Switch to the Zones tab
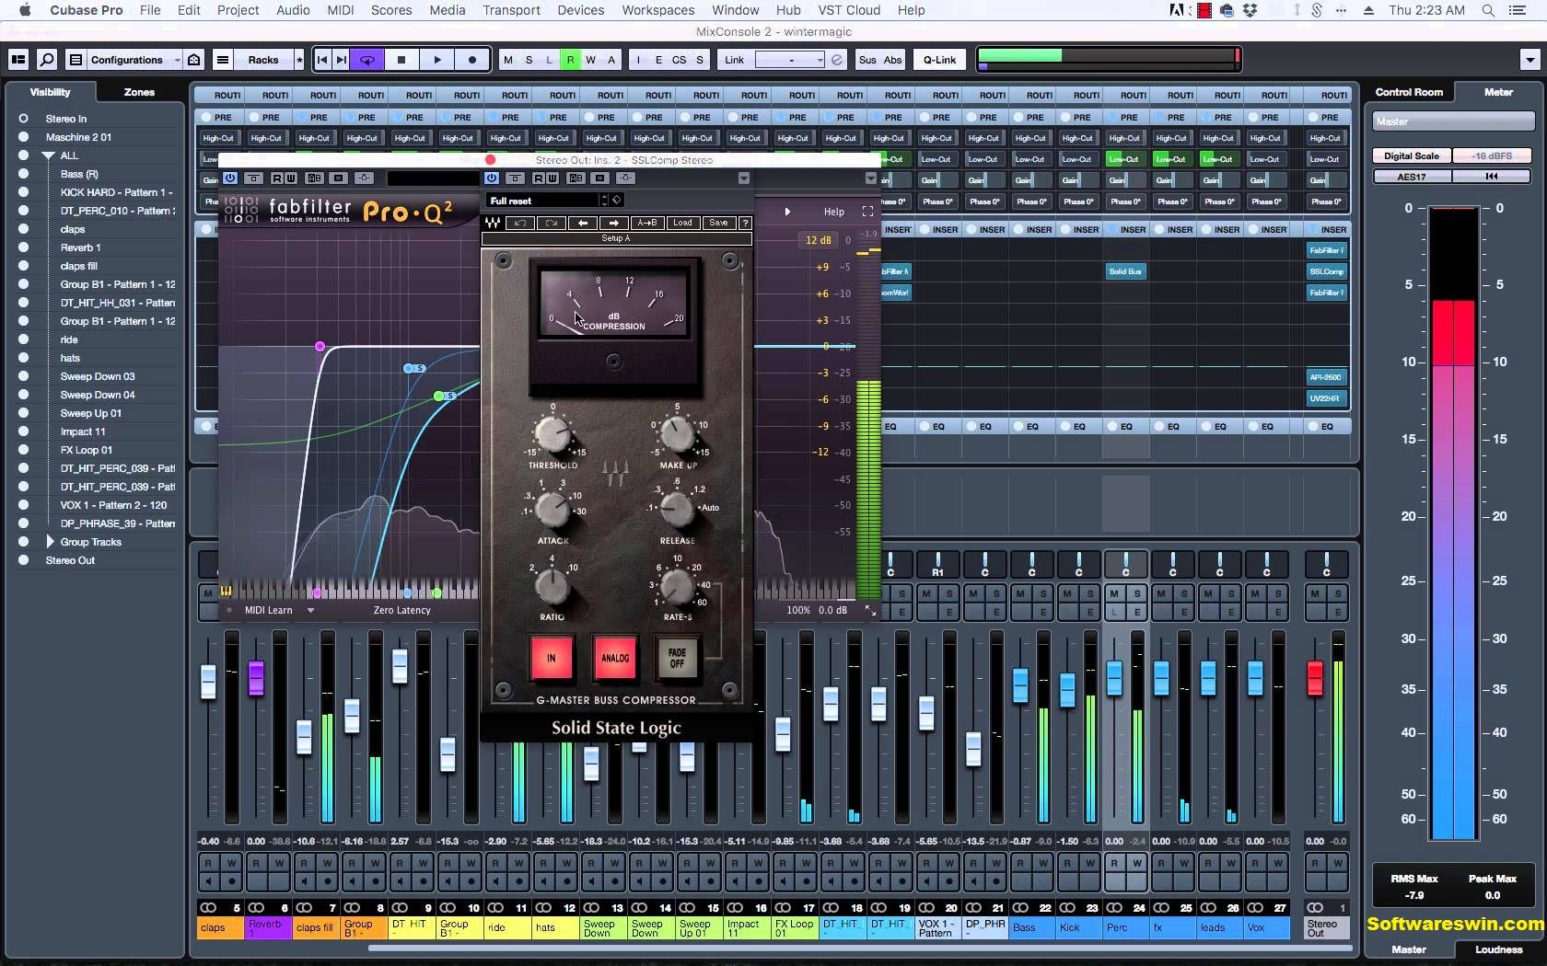This screenshot has width=1547, height=966. 138,92
